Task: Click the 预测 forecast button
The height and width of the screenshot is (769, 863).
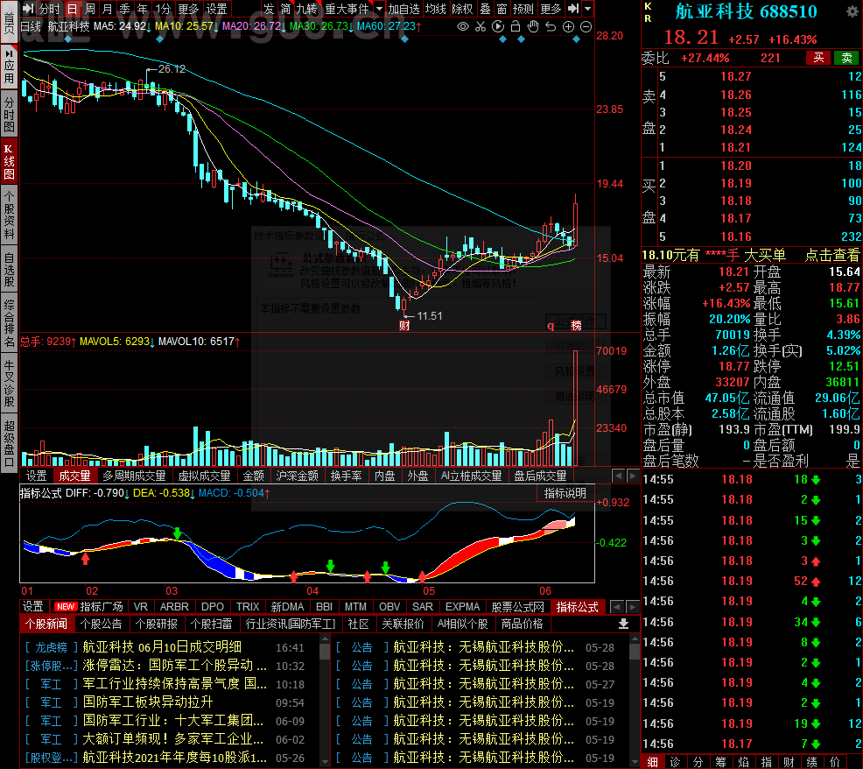Action: (x=523, y=9)
